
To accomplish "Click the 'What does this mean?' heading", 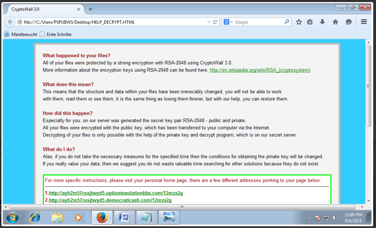I will click(x=68, y=84).
